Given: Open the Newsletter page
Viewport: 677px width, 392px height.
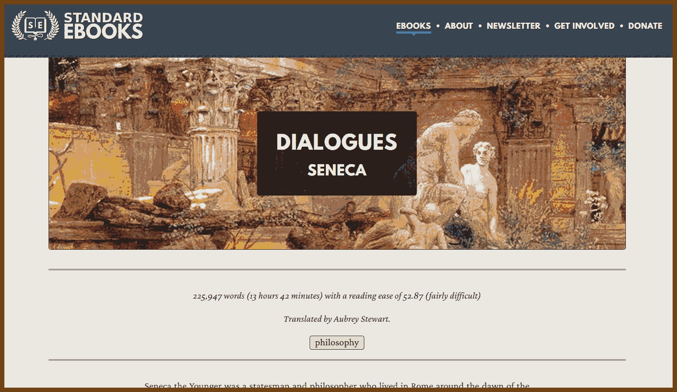Looking at the screenshot, I should point(513,26).
